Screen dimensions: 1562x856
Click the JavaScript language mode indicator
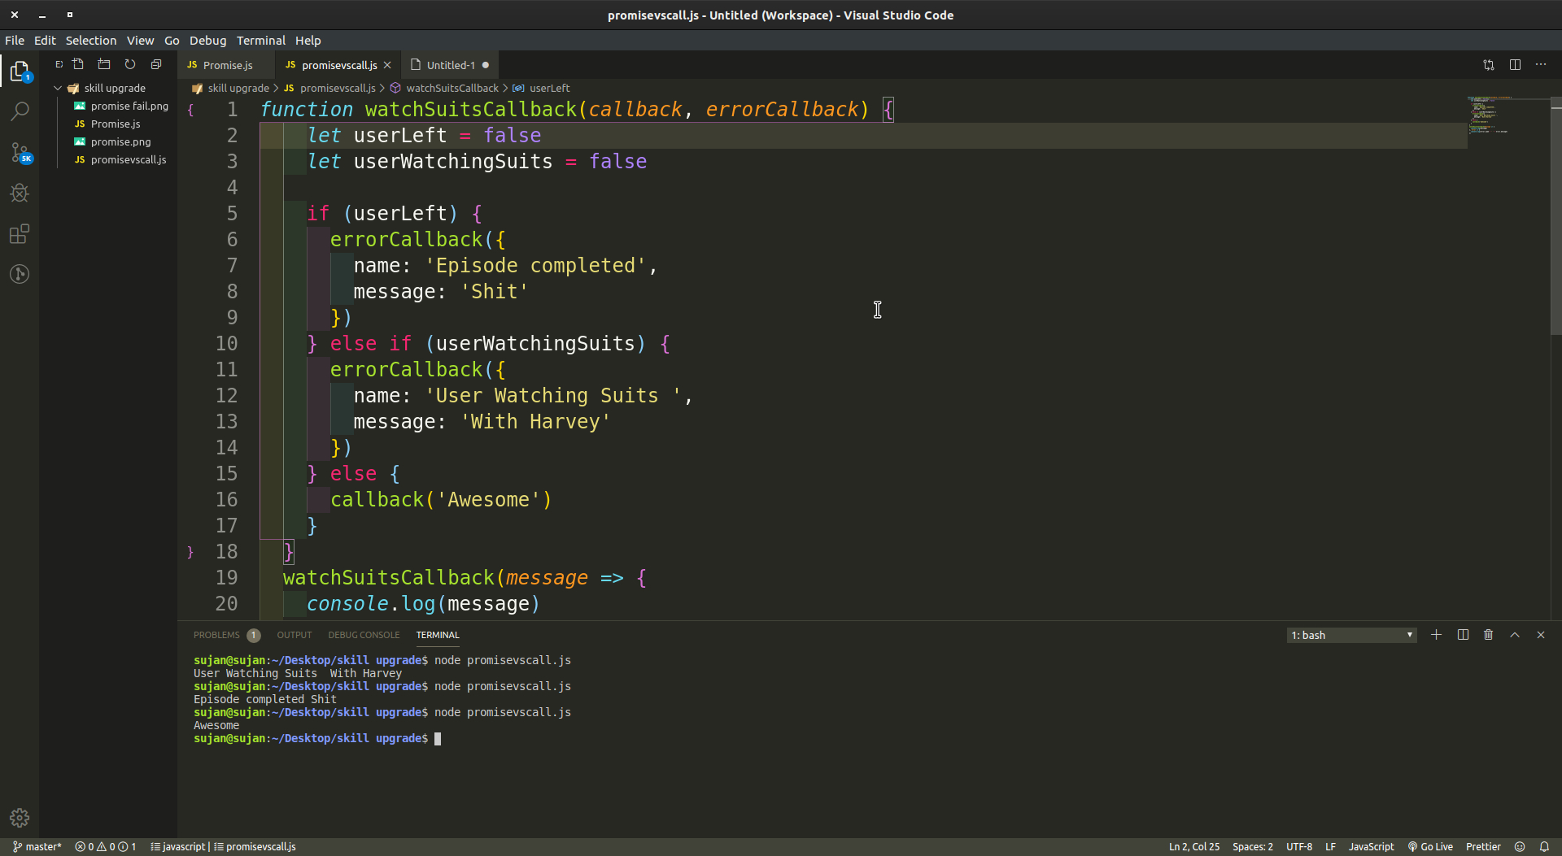pyautogui.click(x=1371, y=846)
